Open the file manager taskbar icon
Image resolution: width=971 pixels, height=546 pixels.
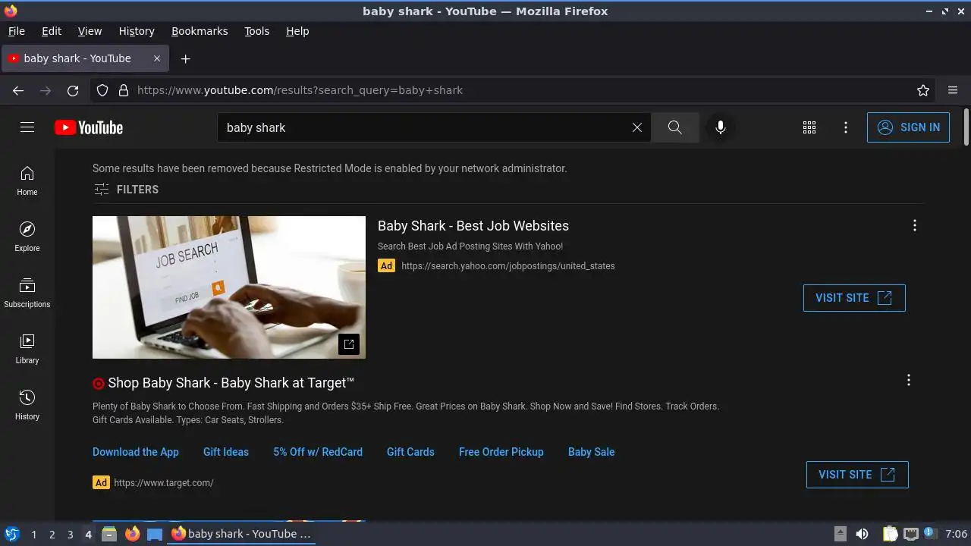(108, 534)
